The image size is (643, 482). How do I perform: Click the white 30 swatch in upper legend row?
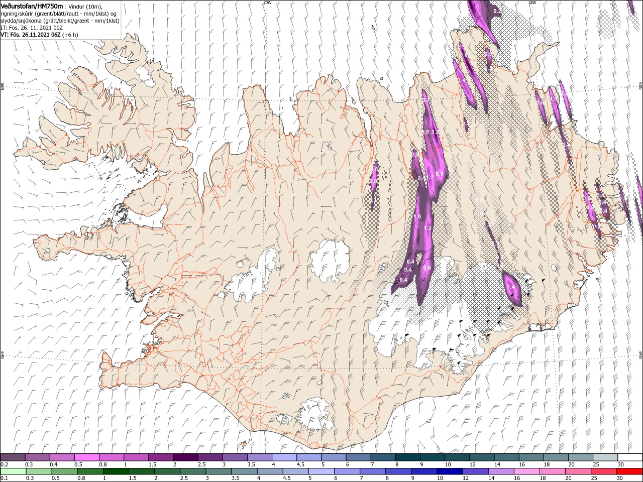pyautogui.click(x=630, y=457)
